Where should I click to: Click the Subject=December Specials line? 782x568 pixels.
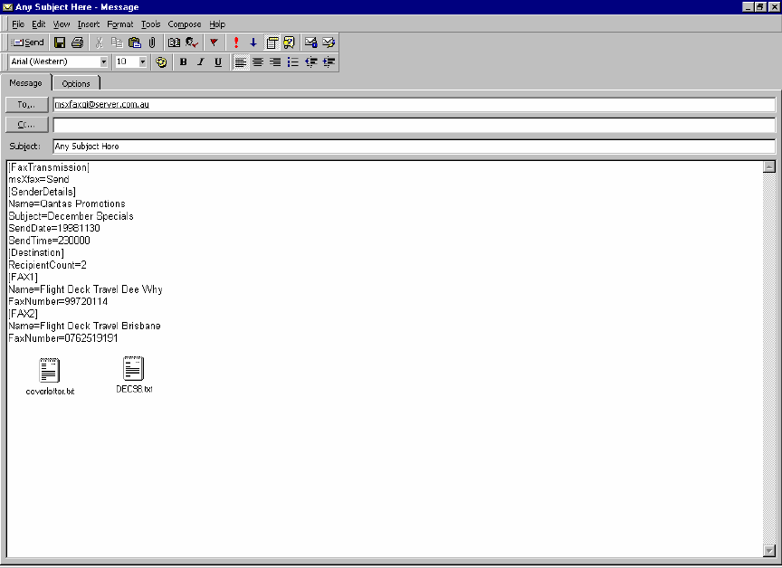(x=71, y=216)
